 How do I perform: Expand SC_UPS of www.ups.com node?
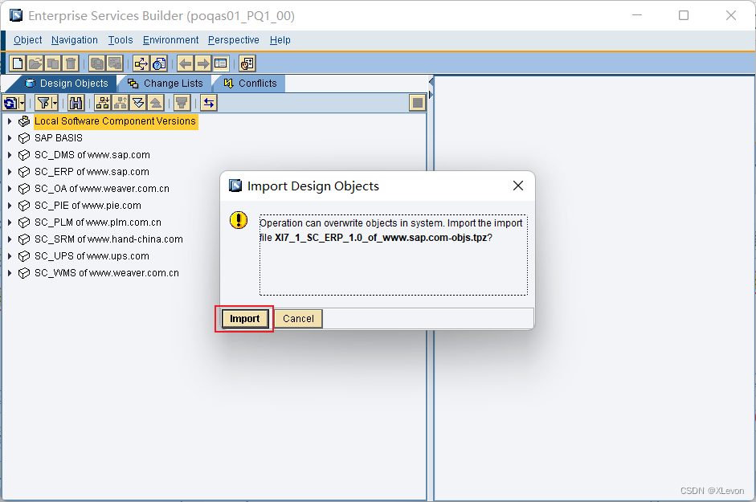coord(10,256)
